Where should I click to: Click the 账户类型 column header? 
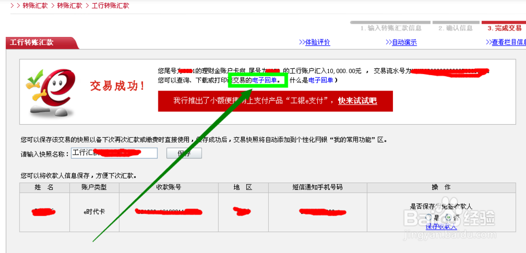[x=94, y=188]
